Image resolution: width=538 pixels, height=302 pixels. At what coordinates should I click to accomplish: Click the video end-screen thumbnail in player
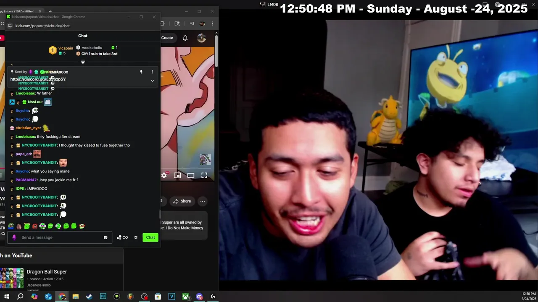[x=205, y=159]
